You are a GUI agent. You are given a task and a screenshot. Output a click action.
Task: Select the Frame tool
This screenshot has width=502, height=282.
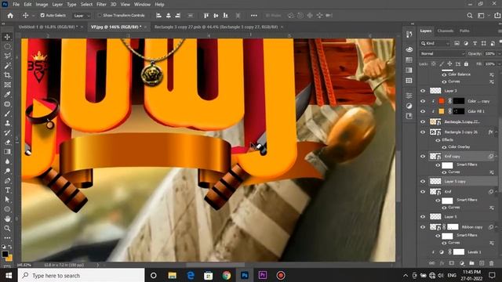[x=7, y=85]
